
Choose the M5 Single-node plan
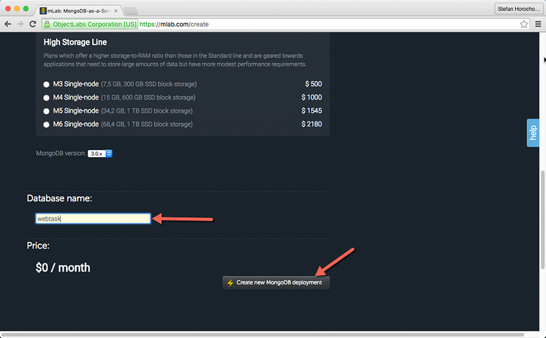tap(46, 111)
